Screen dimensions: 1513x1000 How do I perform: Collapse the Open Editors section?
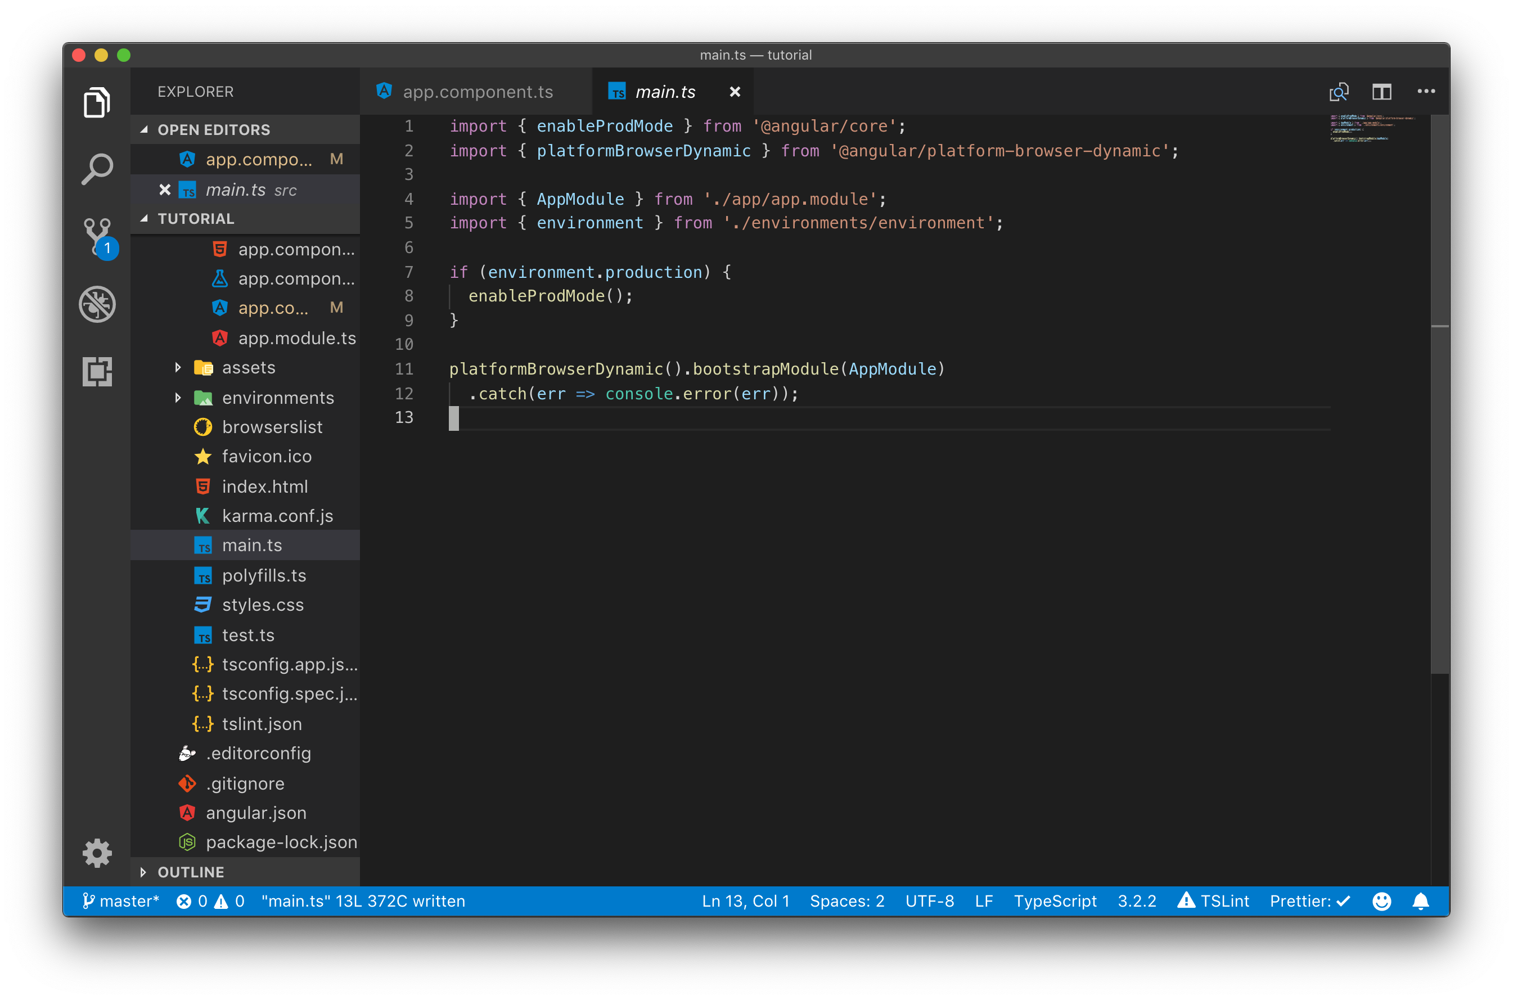(245, 129)
